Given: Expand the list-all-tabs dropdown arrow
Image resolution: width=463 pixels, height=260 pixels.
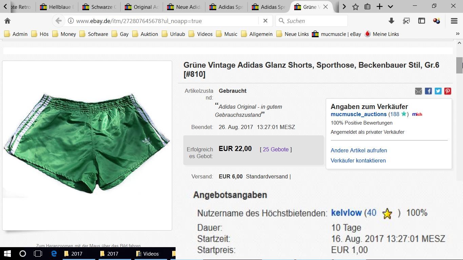Looking at the screenshot, I should point(390,7).
